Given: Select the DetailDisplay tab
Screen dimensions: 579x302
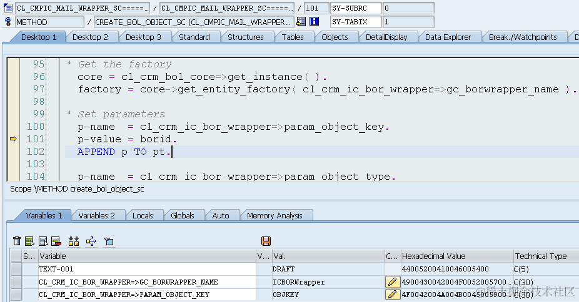Looking at the screenshot, I should (x=386, y=37).
